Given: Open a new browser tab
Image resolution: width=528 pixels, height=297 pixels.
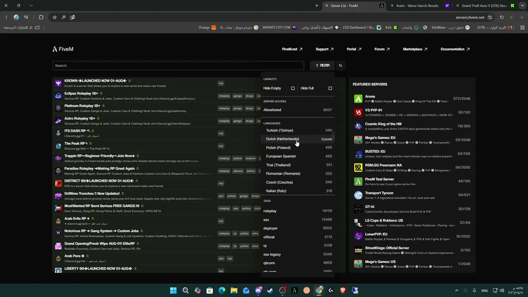Looking at the screenshot, I should tap(317, 6).
